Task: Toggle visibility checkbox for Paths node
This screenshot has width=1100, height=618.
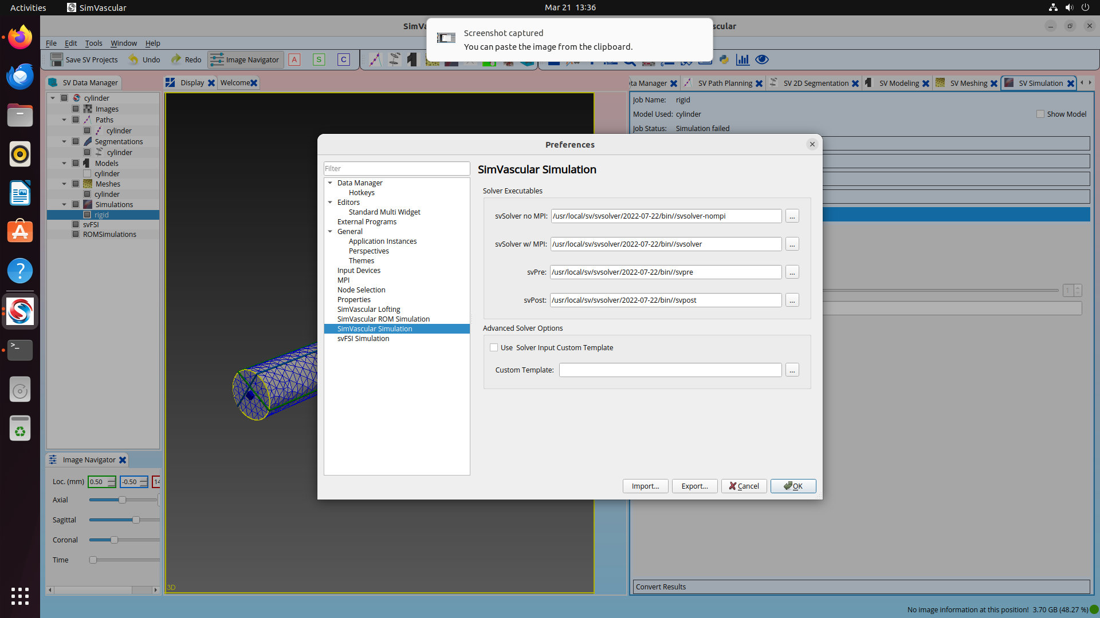Action: 76,120
